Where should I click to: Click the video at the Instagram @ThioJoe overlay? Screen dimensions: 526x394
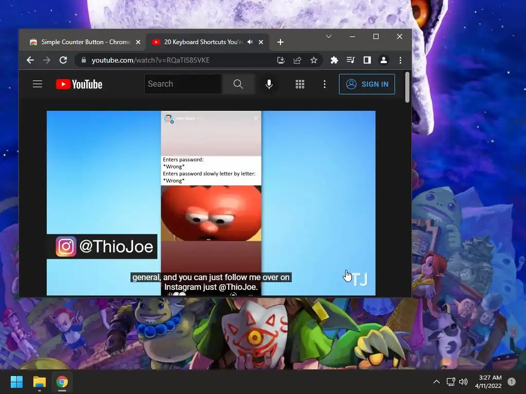click(102, 247)
